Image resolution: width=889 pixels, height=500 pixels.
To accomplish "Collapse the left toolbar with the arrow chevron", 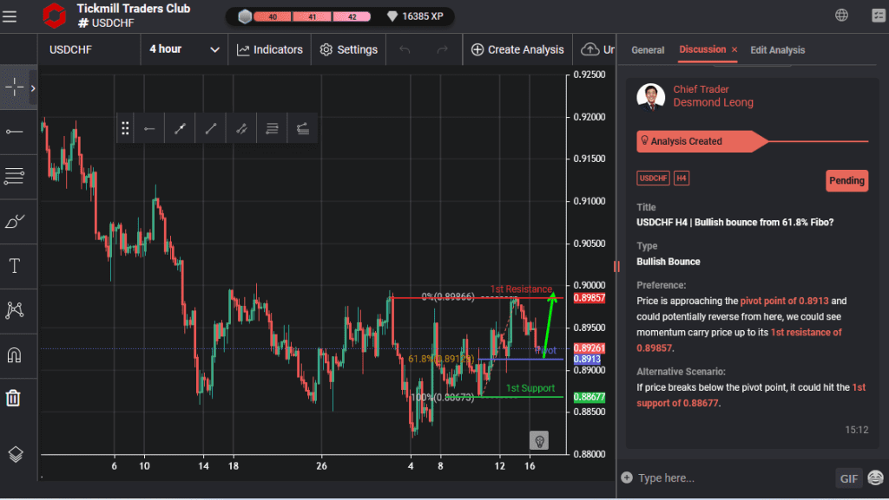I will pyautogui.click(x=32, y=88).
